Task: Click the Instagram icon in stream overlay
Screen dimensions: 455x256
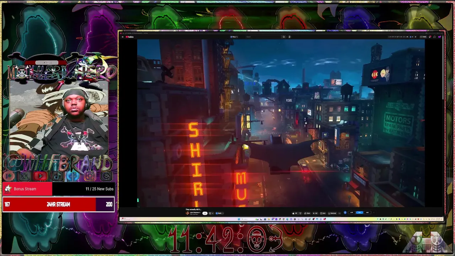Action: (x=90, y=176)
